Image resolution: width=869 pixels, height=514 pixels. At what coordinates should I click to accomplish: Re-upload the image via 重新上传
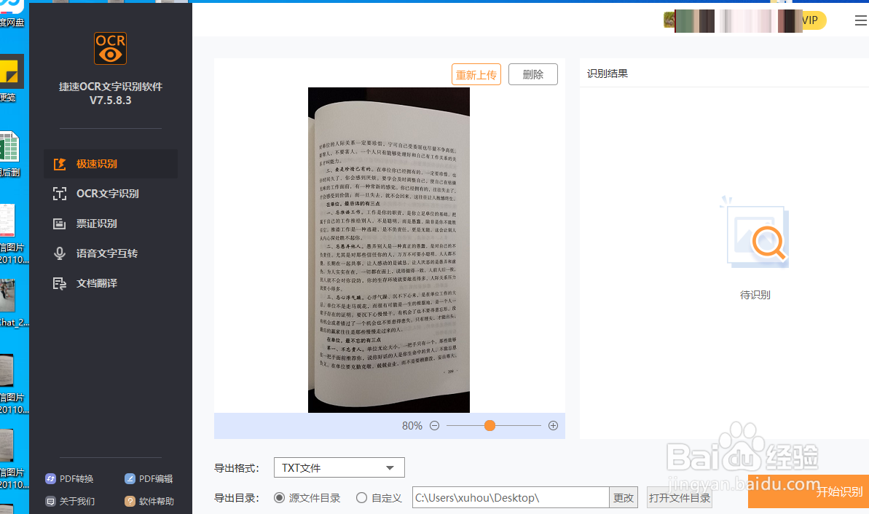click(x=476, y=74)
